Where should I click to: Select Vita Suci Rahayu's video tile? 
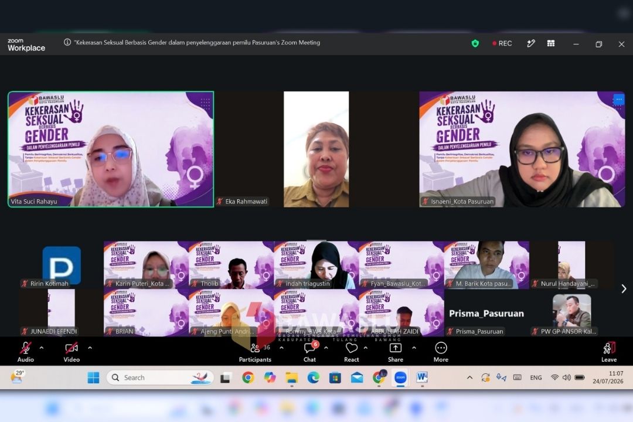(x=111, y=149)
